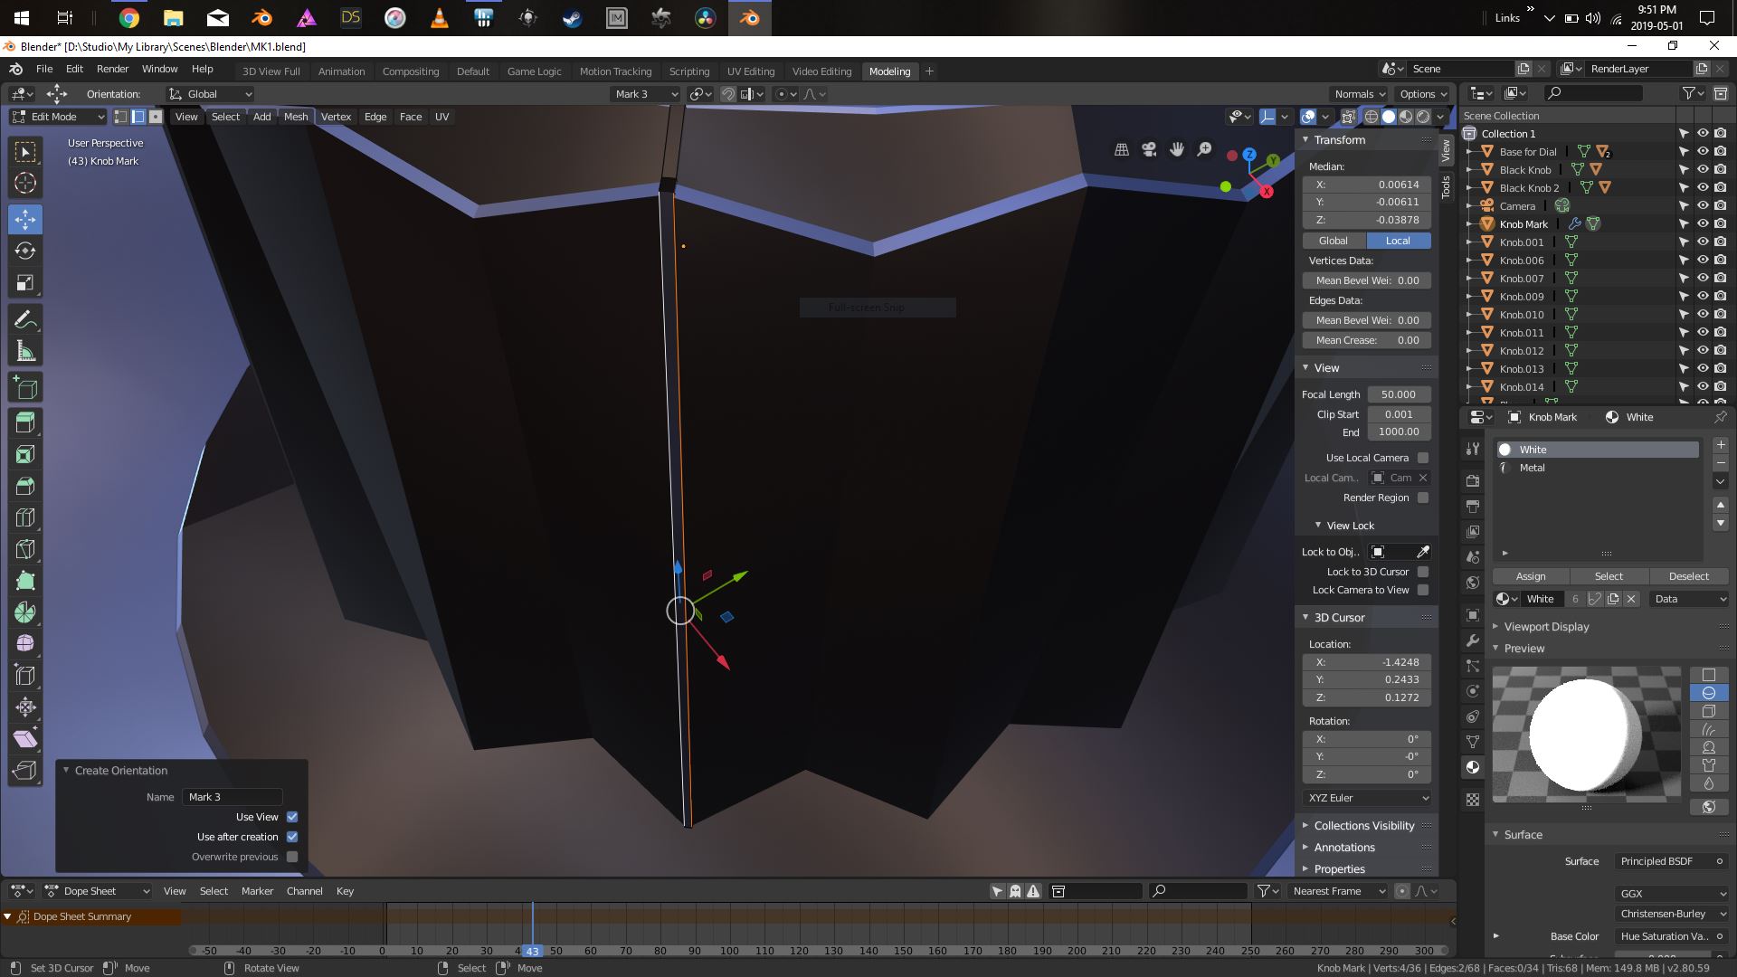Adjust the Focal Length field
Image resolution: width=1737 pixels, height=977 pixels.
[1399, 394]
